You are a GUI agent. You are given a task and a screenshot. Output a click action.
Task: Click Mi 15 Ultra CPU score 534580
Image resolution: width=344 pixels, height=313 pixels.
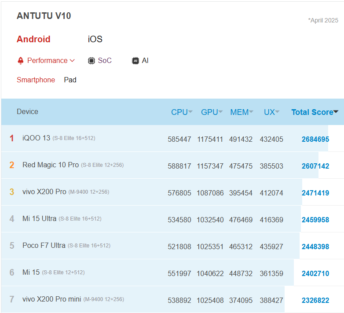pyautogui.click(x=179, y=220)
